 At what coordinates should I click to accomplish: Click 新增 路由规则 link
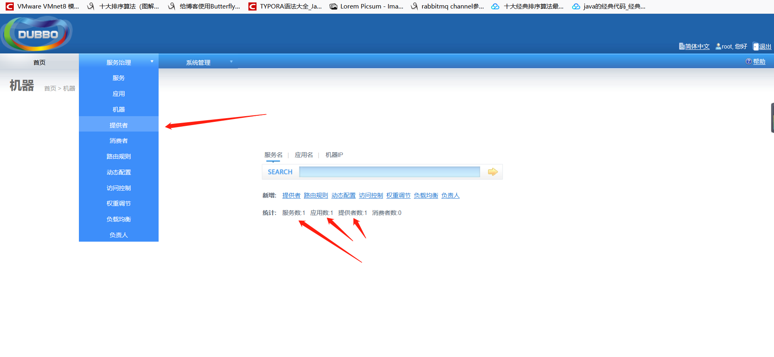pyautogui.click(x=316, y=195)
